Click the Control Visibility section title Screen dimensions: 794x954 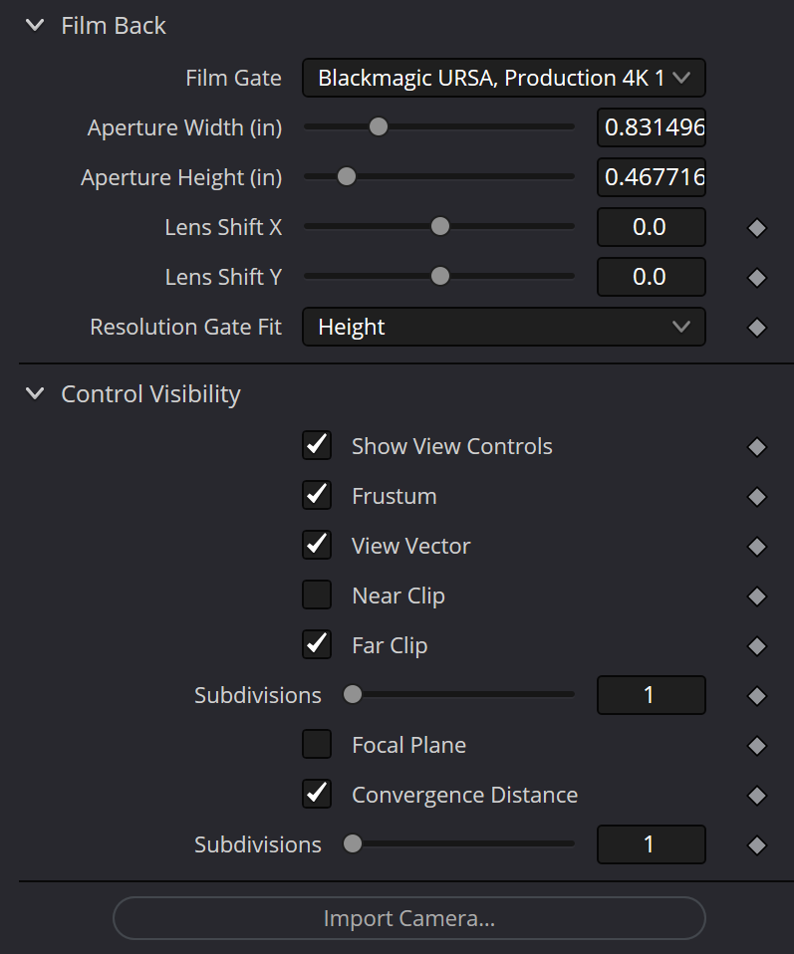[x=151, y=394]
